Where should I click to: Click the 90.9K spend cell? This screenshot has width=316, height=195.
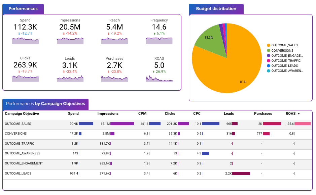(x=74, y=124)
